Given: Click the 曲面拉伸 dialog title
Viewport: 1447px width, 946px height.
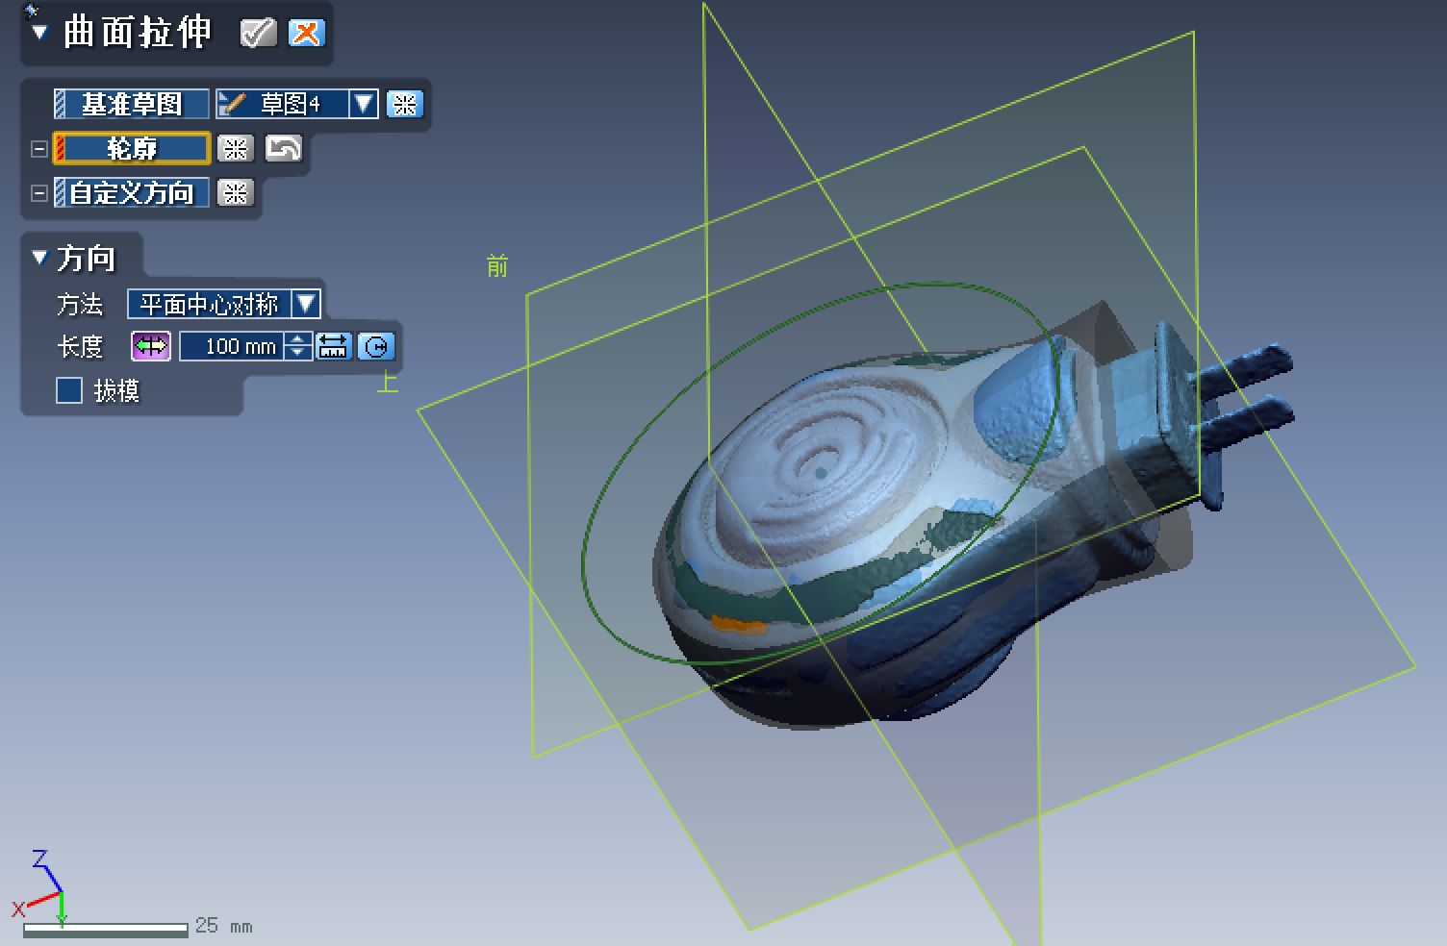Looking at the screenshot, I should click(x=137, y=33).
